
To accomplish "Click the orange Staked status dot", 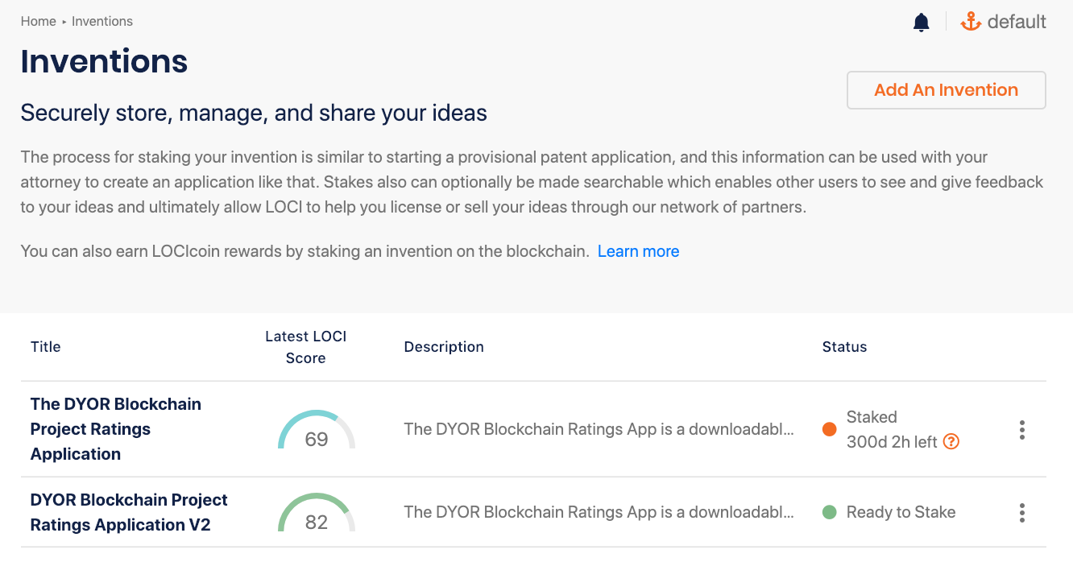I will (x=830, y=429).
